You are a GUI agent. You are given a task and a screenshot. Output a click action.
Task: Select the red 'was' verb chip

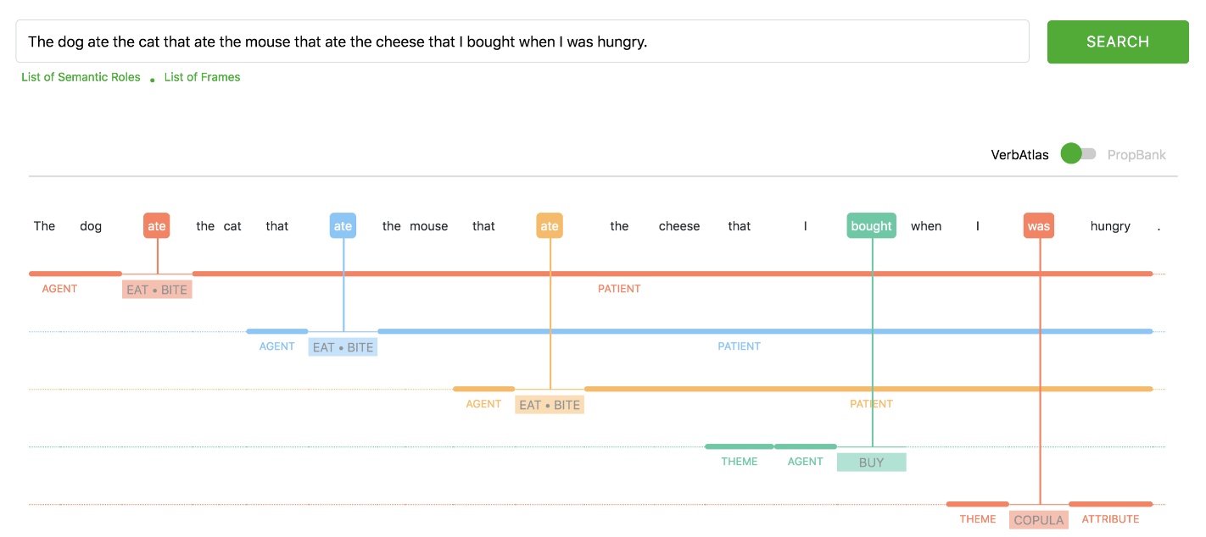[x=1038, y=226]
